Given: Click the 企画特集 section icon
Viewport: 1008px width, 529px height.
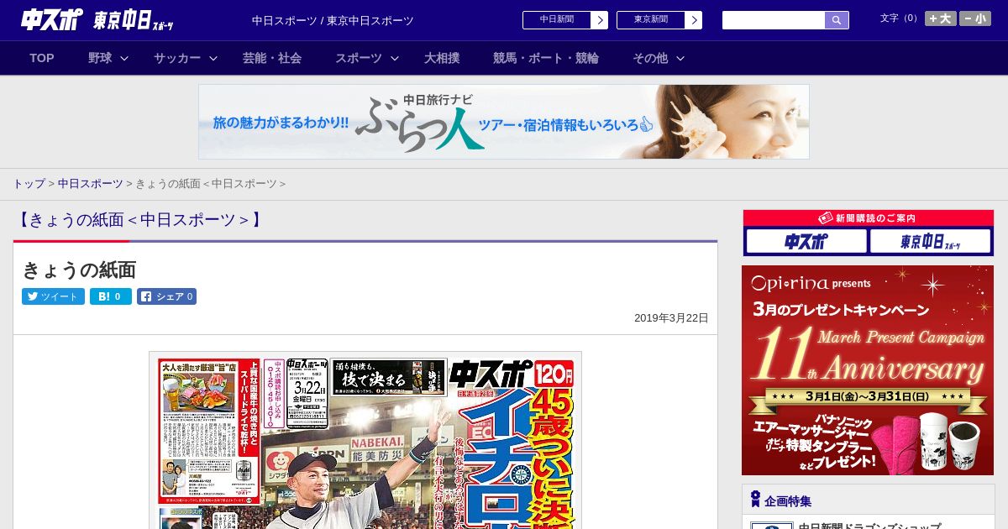Looking at the screenshot, I should [x=755, y=500].
